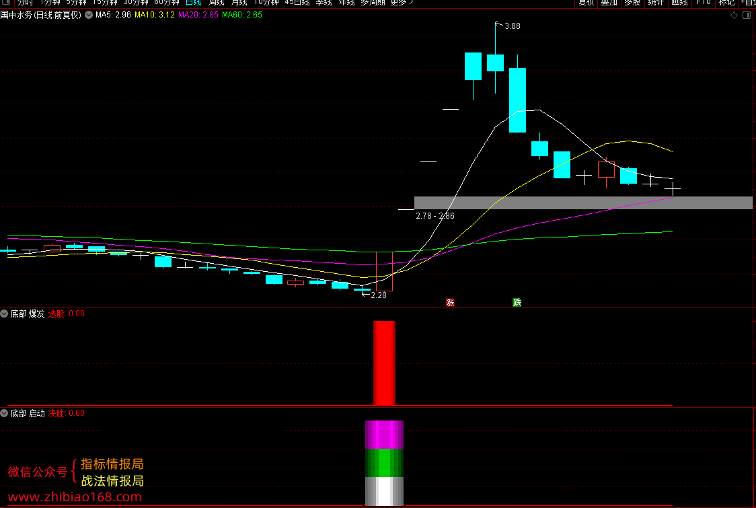
Task: Switch to the 30分钟 period tab
Action: point(135,3)
